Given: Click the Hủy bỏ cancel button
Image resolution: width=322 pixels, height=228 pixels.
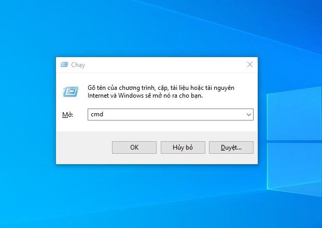Looking at the screenshot, I should coord(183,147).
